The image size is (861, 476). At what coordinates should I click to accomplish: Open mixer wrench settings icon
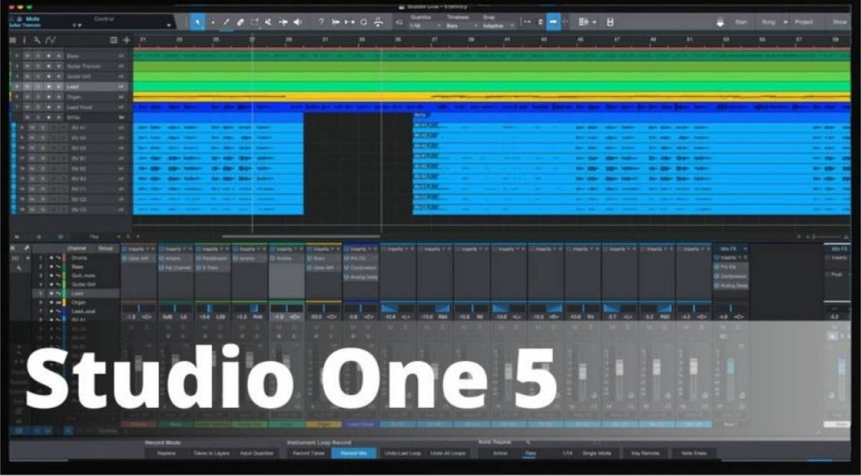point(19,268)
